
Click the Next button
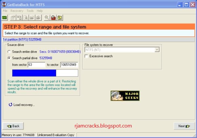[x=184, y=126]
